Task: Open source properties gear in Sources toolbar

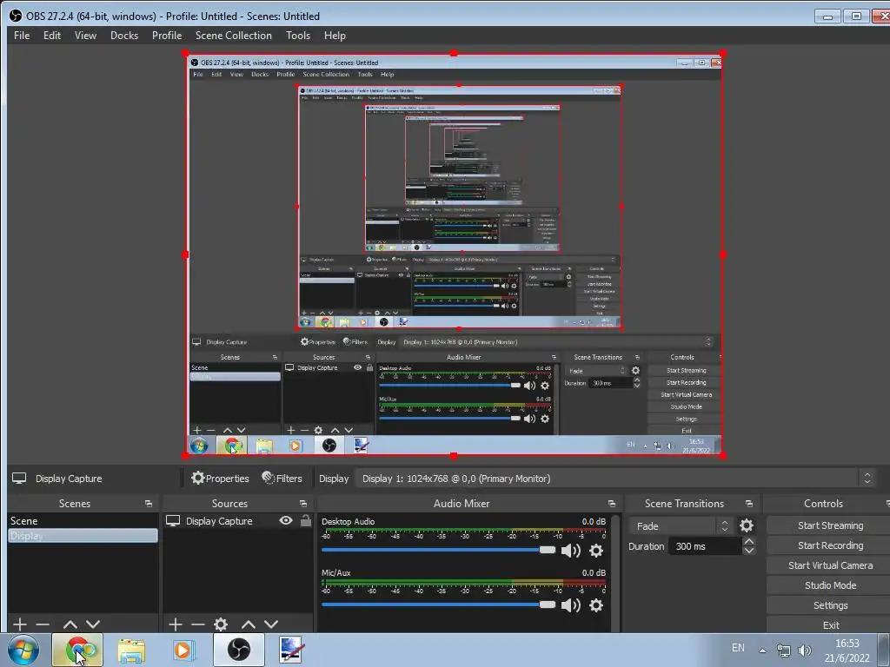Action: click(221, 624)
